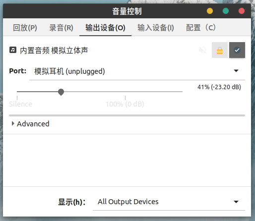Click the 内置音频 模拟立体声 device name
The image size is (255, 221).
[54, 51]
